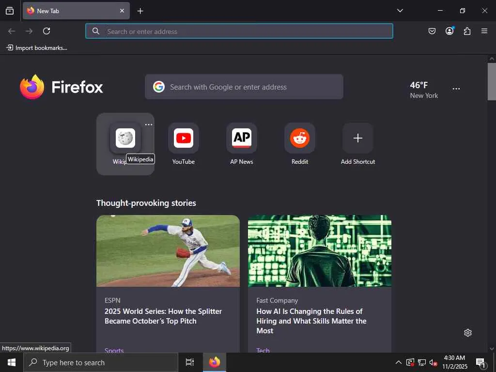The height and width of the screenshot is (372, 496).
Task: Click the Fast Company source label
Action: pos(277,300)
